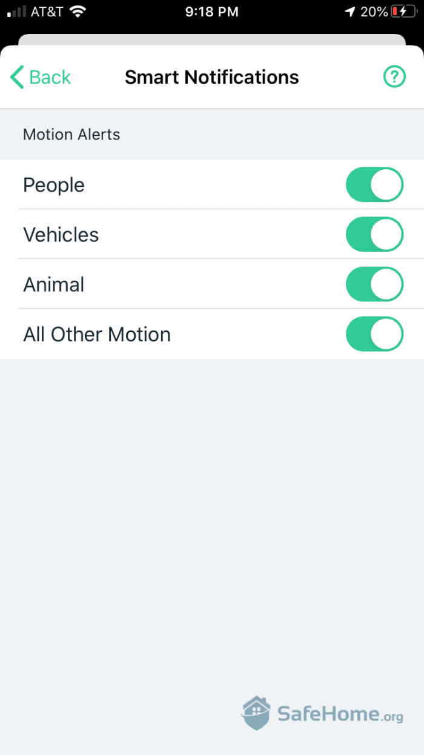Tap the charging battery icon

403,12
